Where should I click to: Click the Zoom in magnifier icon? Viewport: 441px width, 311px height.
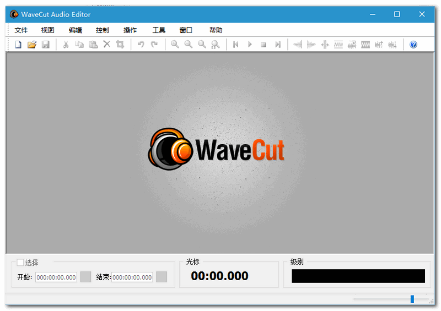point(175,45)
